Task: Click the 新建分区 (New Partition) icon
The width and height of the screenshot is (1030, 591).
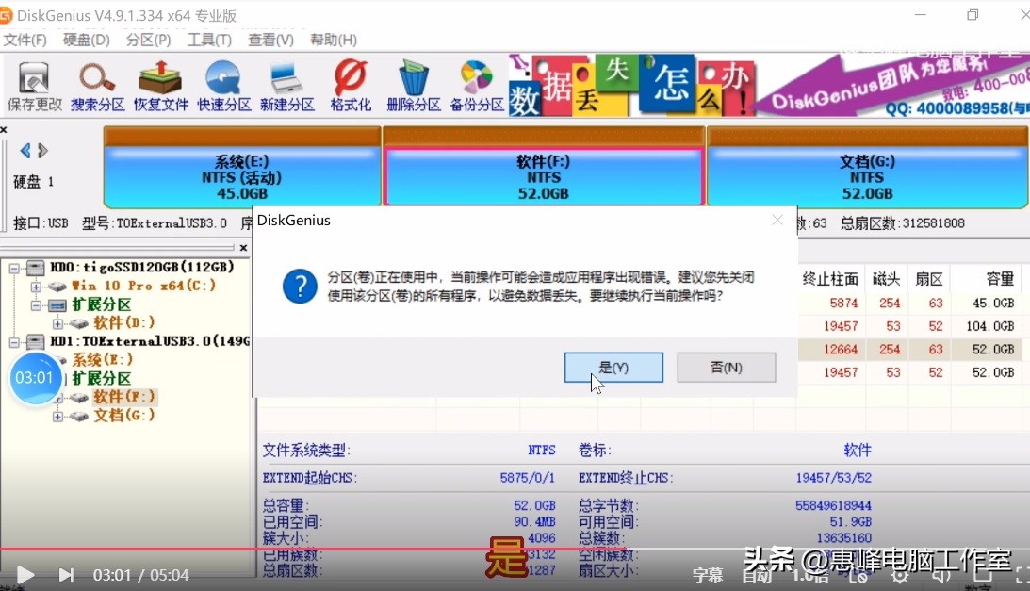Action: tap(286, 85)
